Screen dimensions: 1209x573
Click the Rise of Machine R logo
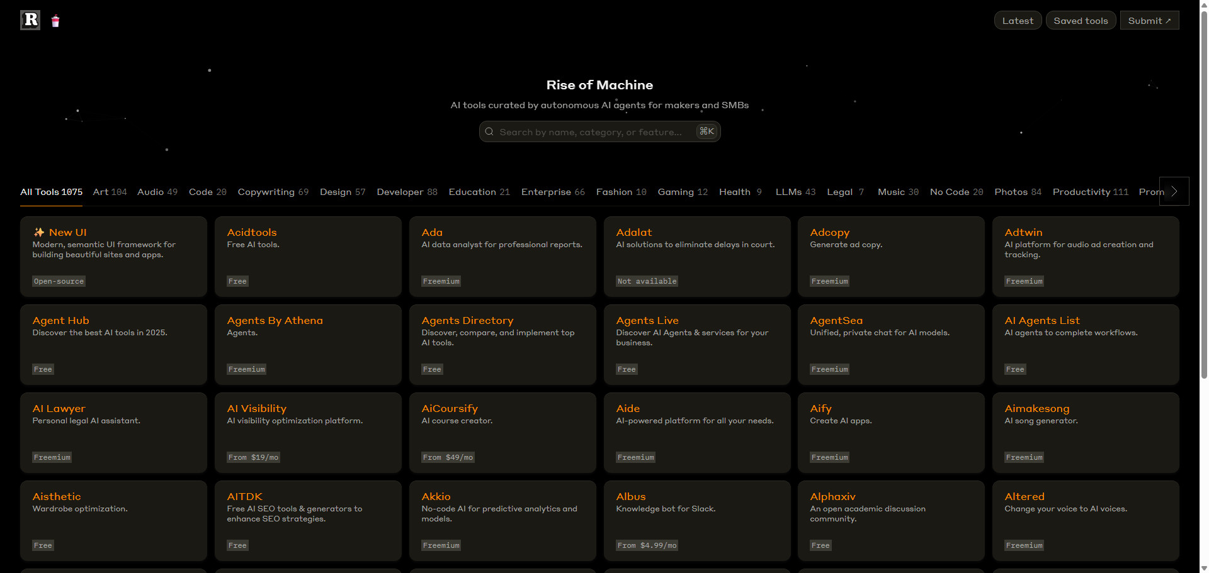(x=30, y=20)
